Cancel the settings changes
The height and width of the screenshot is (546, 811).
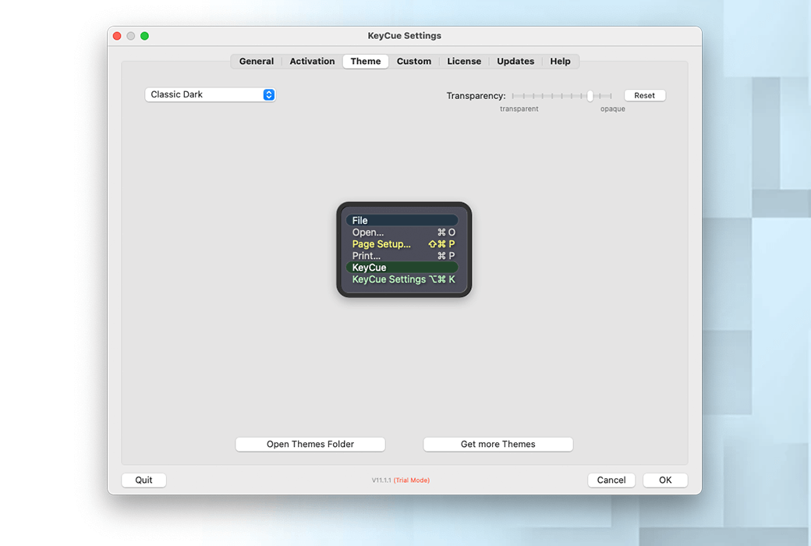(611, 480)
